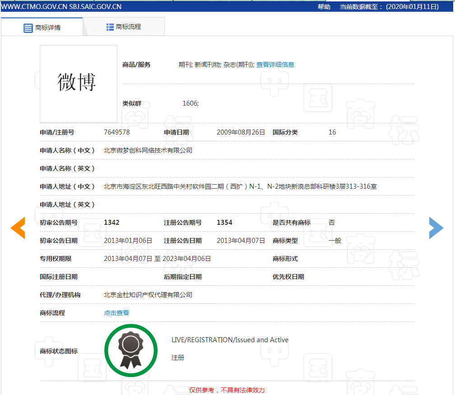Click the 商标形式 field label
Viewport: 455px width, 395px height.
[285, 259]
